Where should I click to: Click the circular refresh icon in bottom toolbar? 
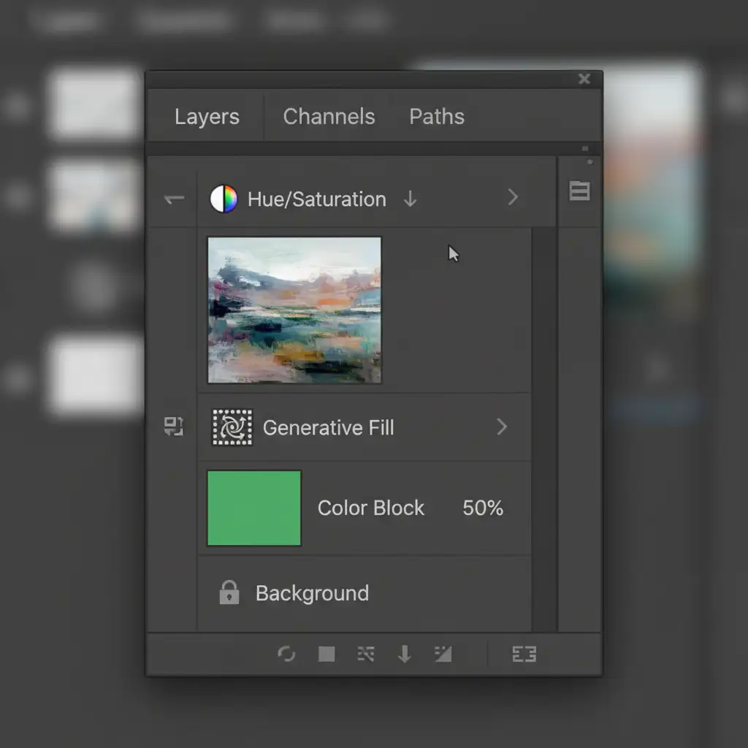pyautogui.click(x=286, y=654)
